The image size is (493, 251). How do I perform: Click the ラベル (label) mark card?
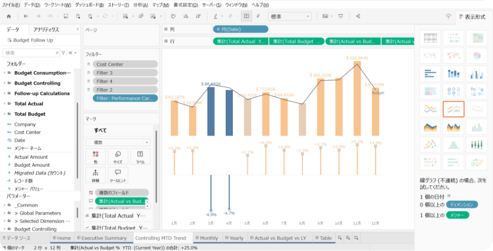tap(140, 156)
